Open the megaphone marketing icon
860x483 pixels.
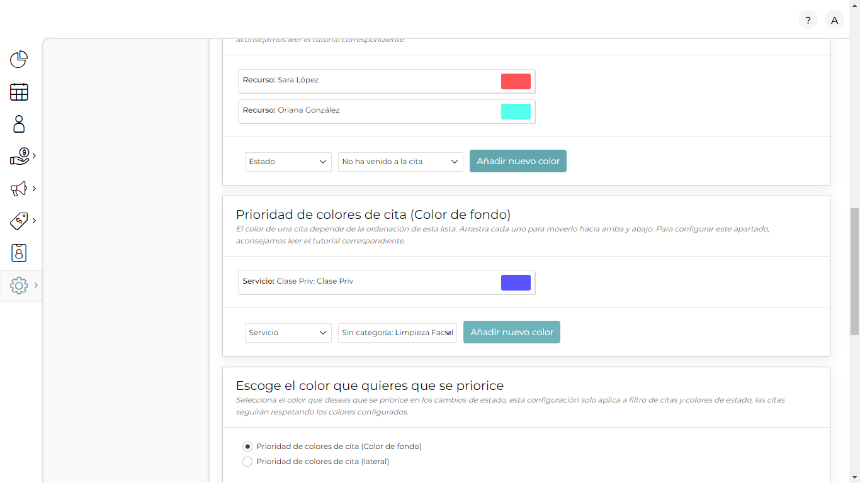pos(19,189)
